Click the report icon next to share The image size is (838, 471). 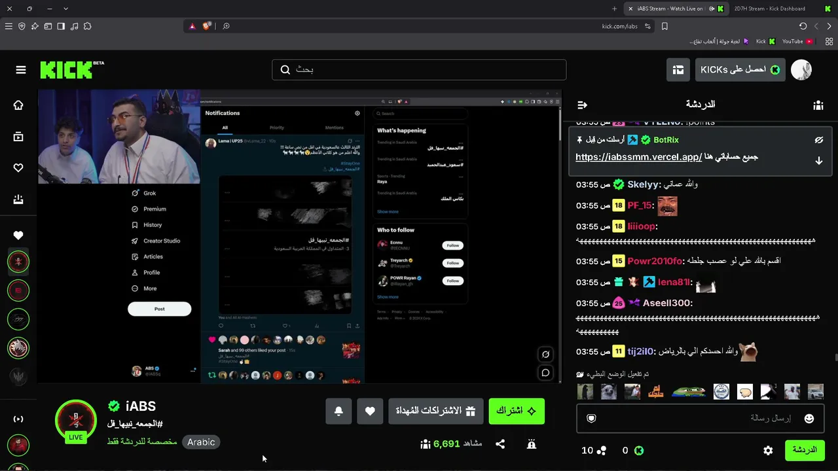(x=532, y=444)
